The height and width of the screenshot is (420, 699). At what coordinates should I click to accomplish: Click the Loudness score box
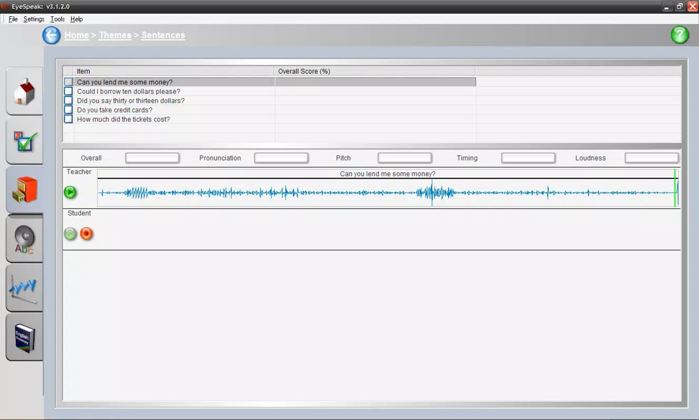click(x=652, y=158)
